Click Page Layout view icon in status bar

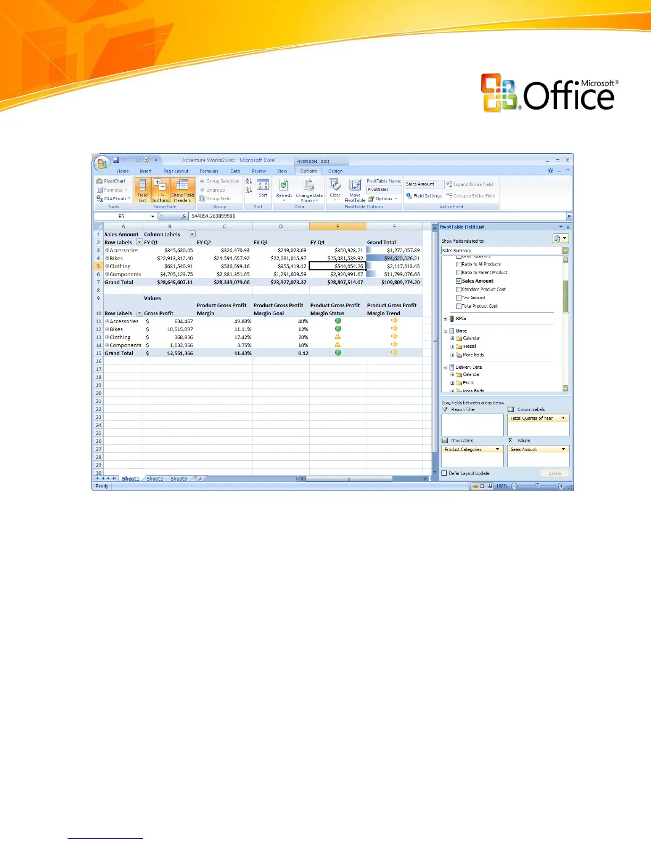pyautogui.click(x=482, y=486)
